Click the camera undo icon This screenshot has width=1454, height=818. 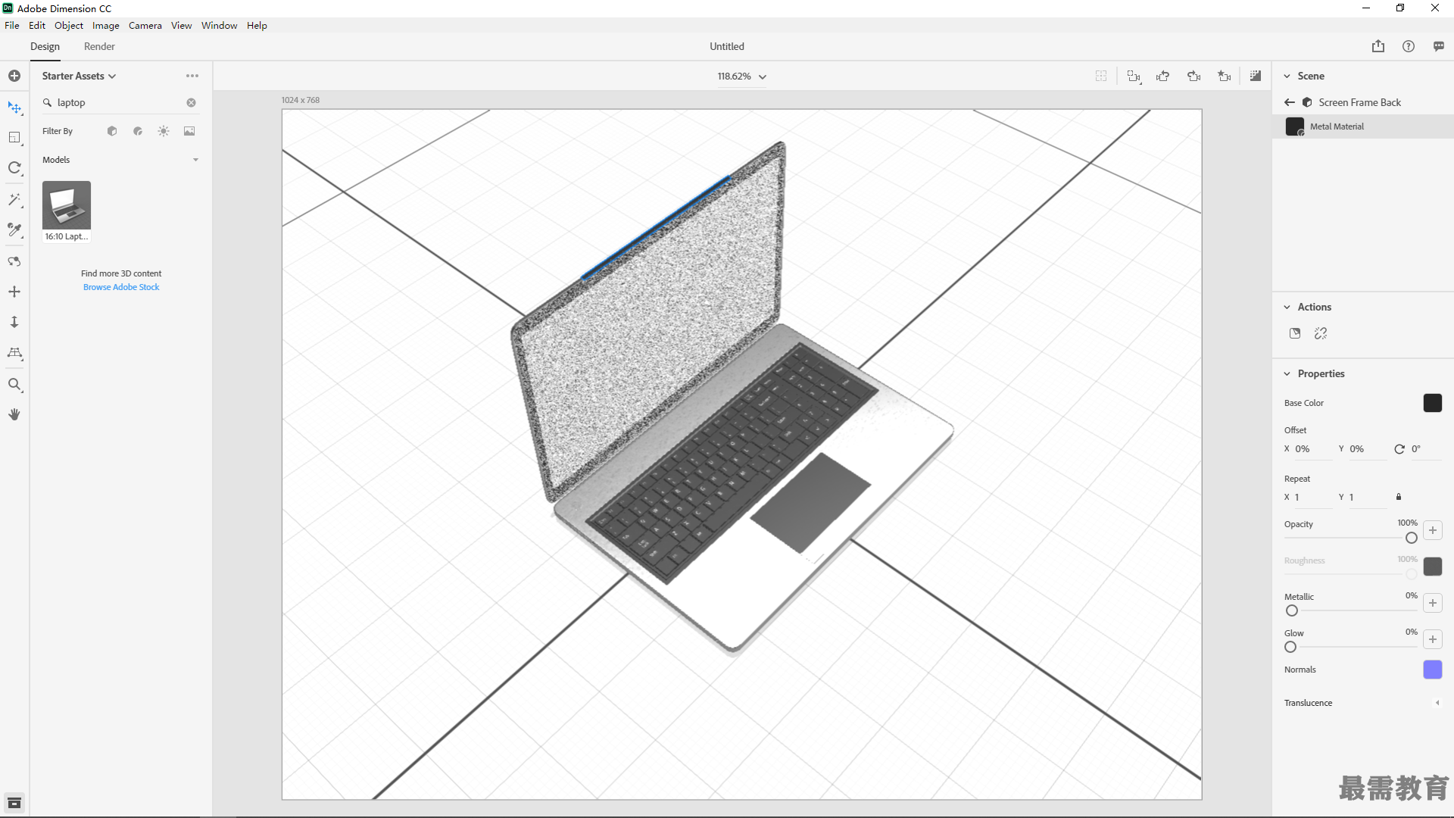[x=1163, y=76]
